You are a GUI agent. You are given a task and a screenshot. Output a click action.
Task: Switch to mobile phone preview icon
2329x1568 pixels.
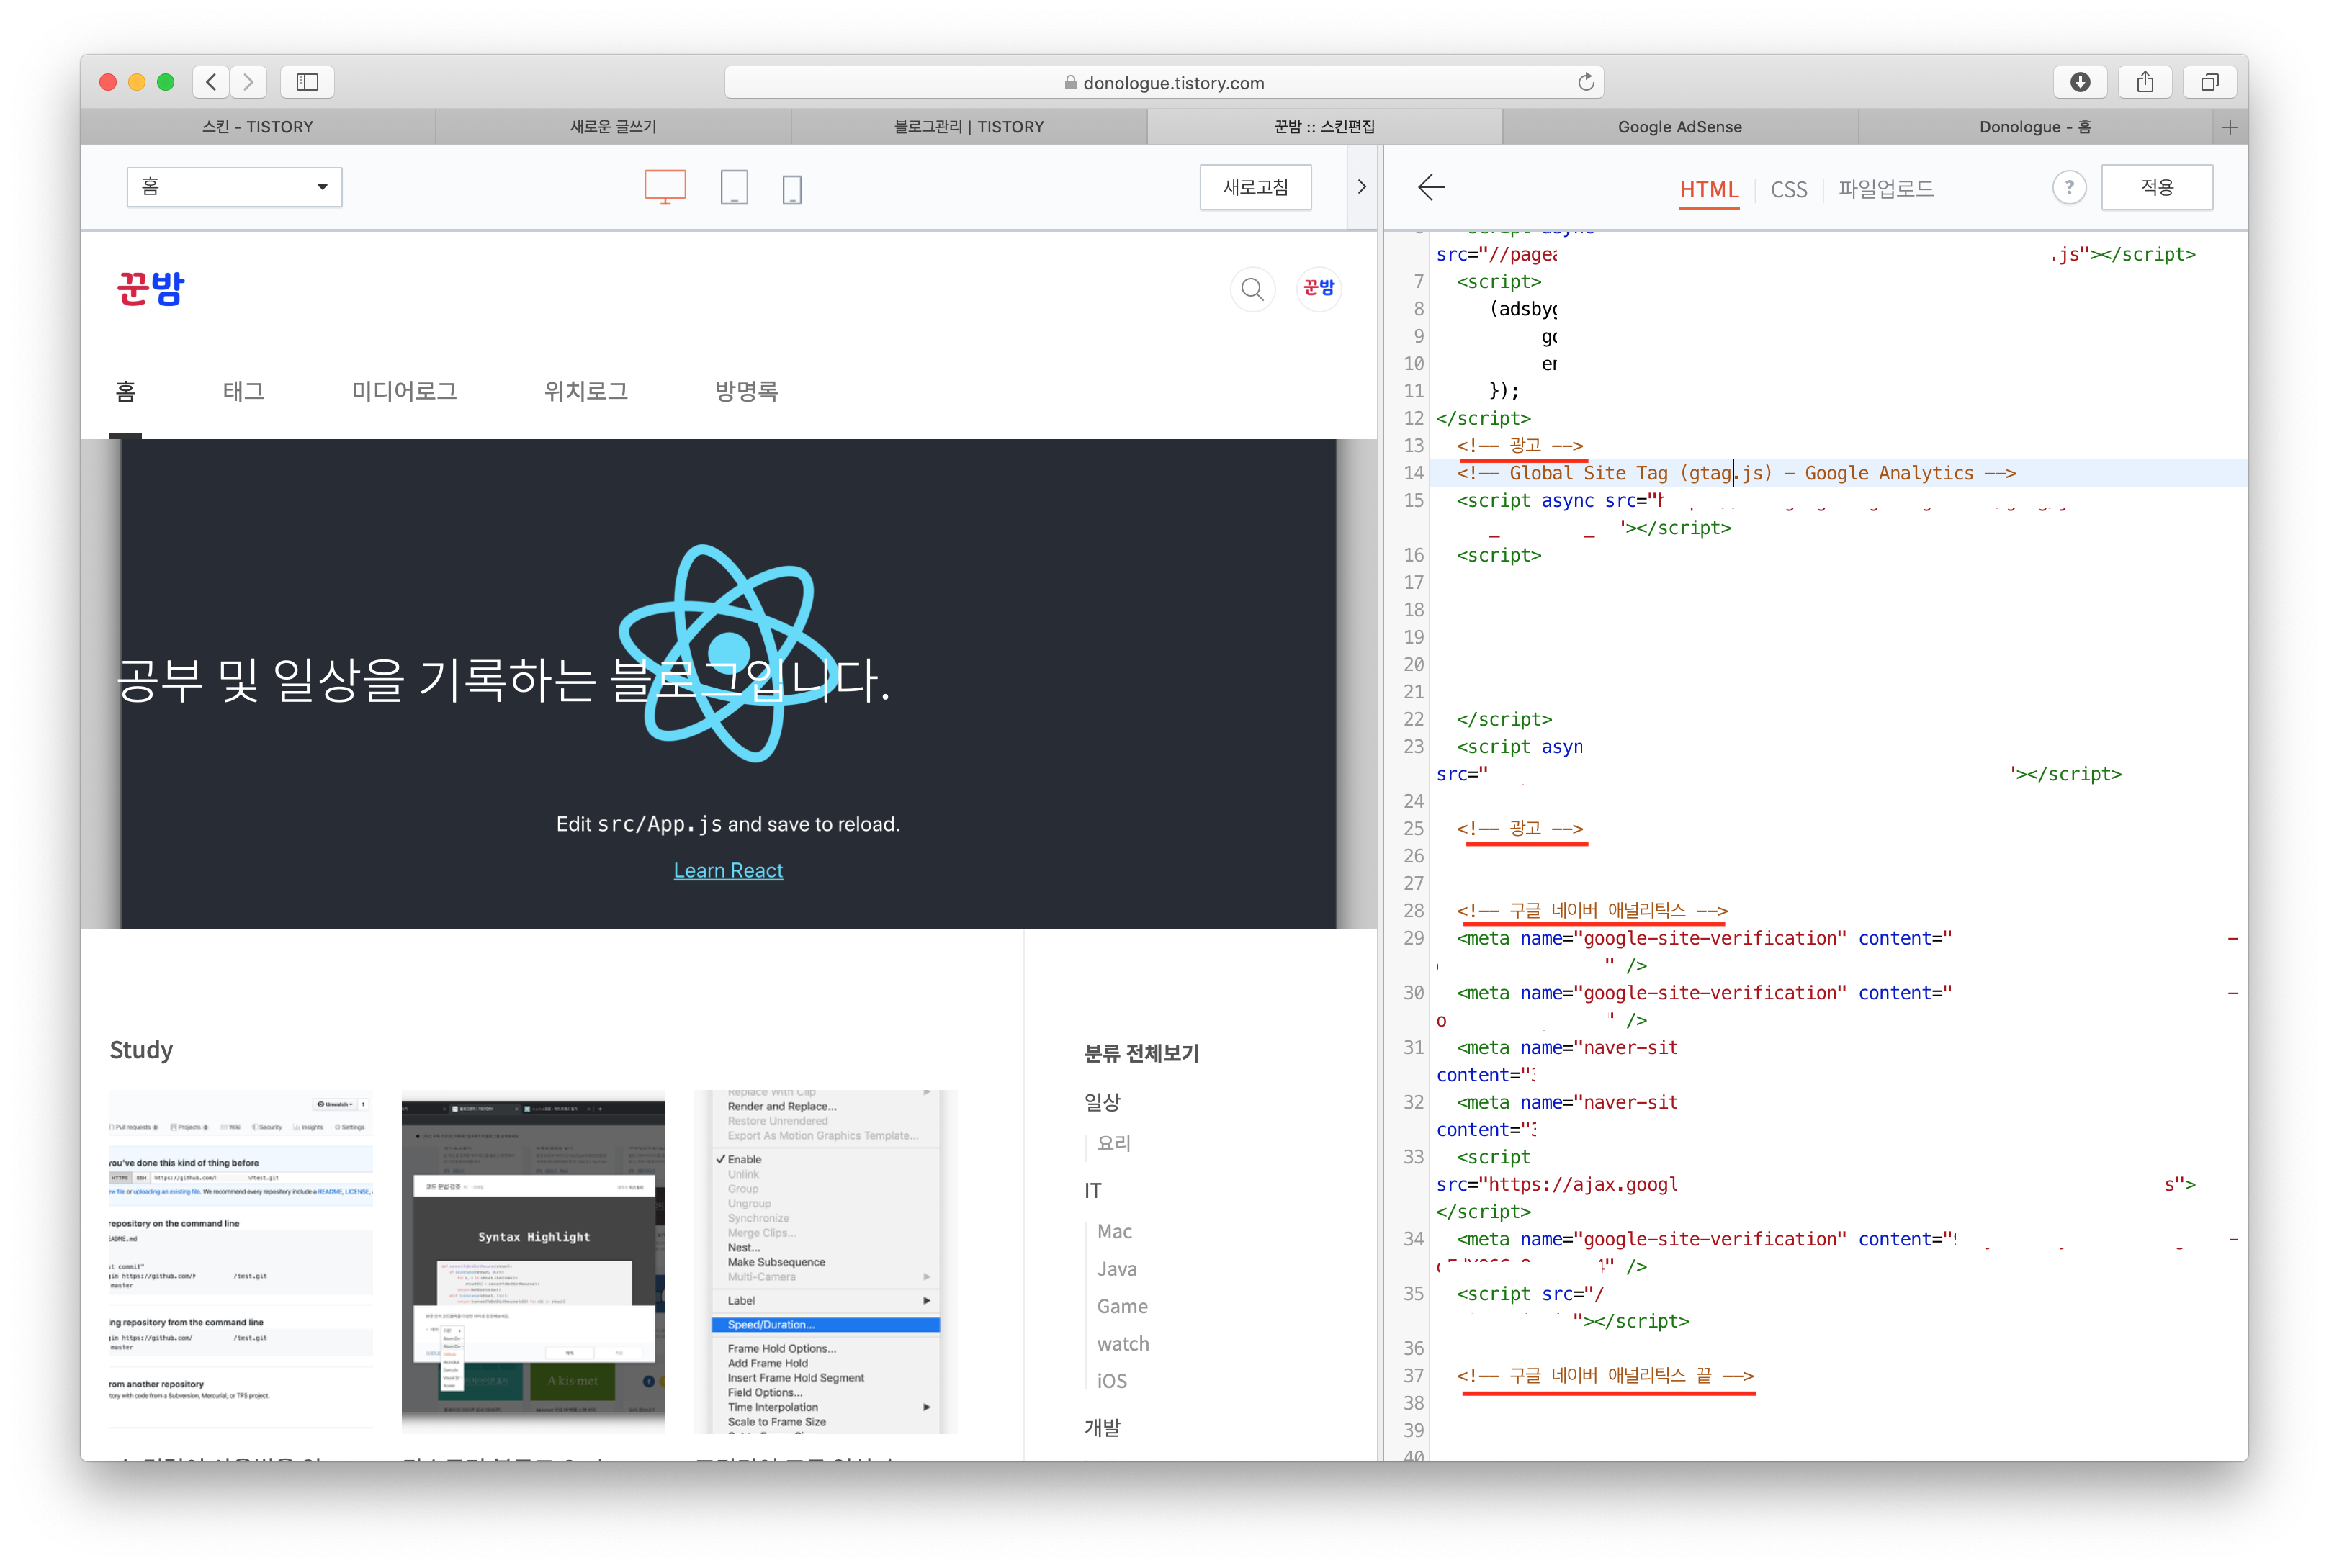[791, 189]
